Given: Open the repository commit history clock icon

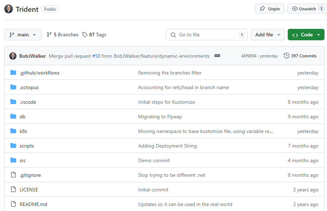Looking at the screenshot, I should pyautogui.click(x=286, y=56).
